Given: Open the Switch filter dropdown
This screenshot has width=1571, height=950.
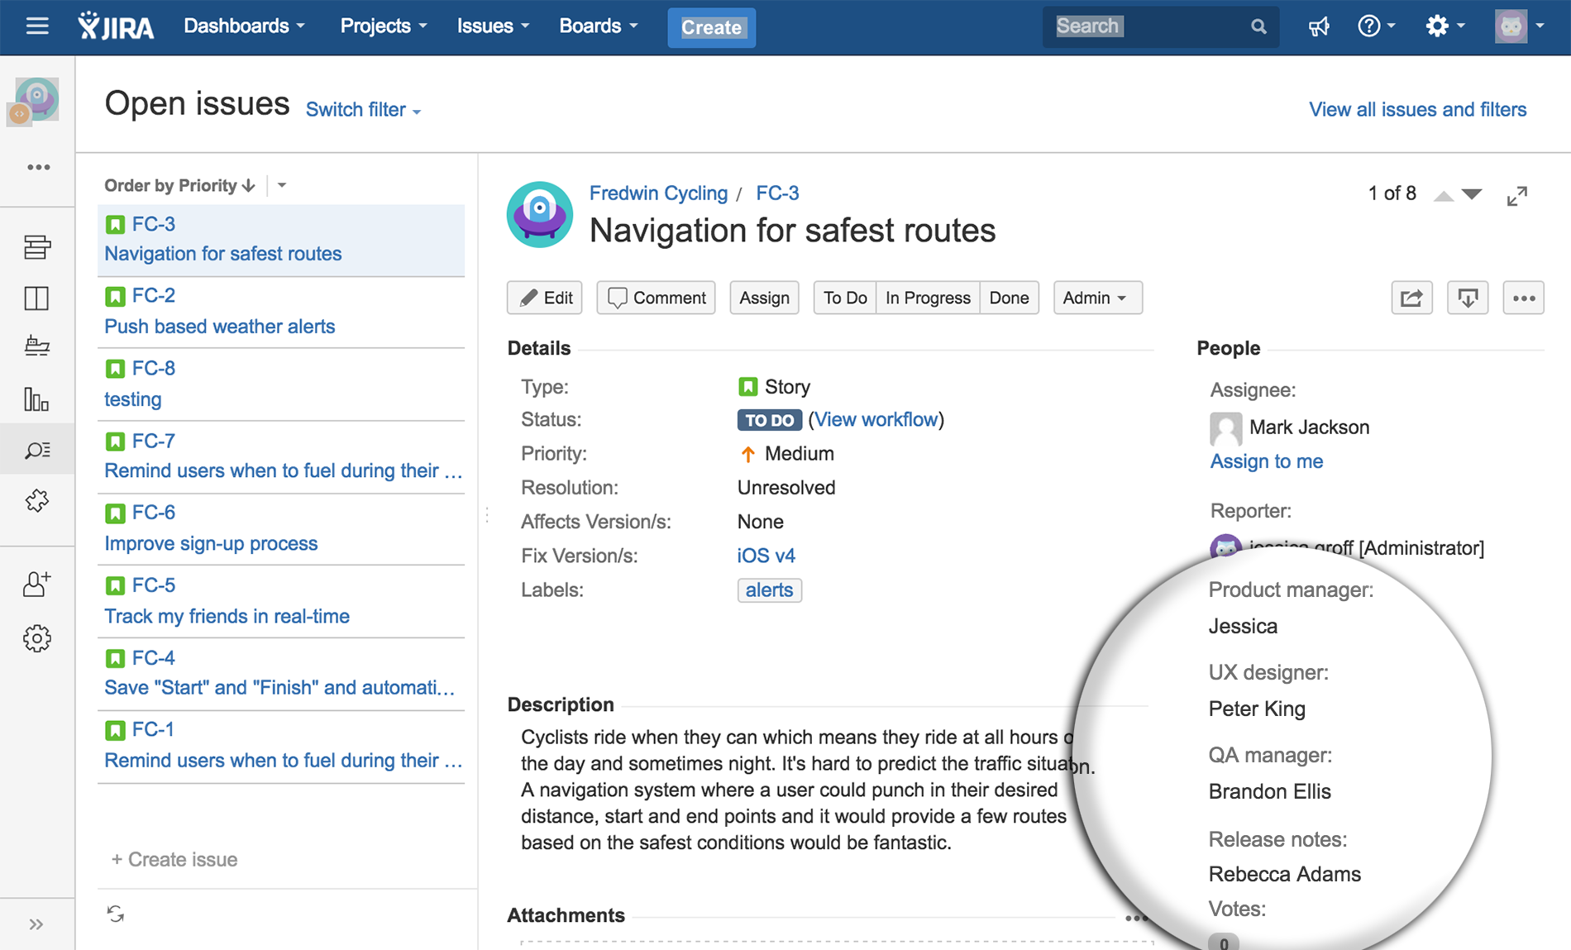Looking at the screenshot, I should coord(364,110).
